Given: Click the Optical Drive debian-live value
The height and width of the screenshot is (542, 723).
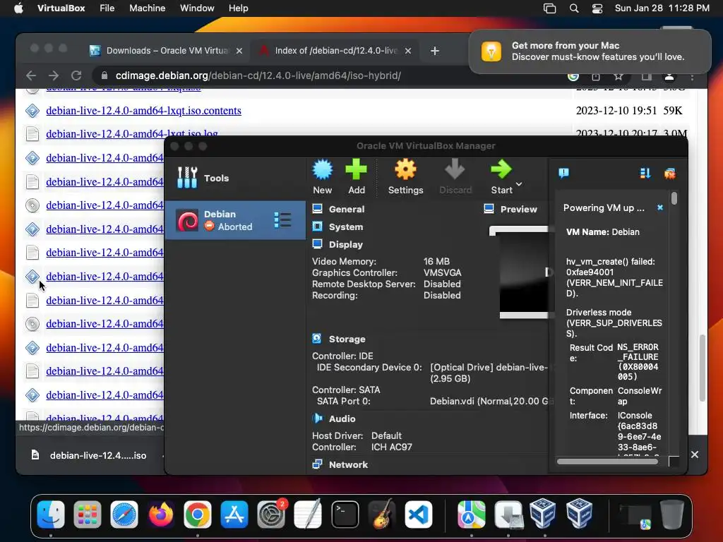Looking at the screenshot, I should [489, 373].
